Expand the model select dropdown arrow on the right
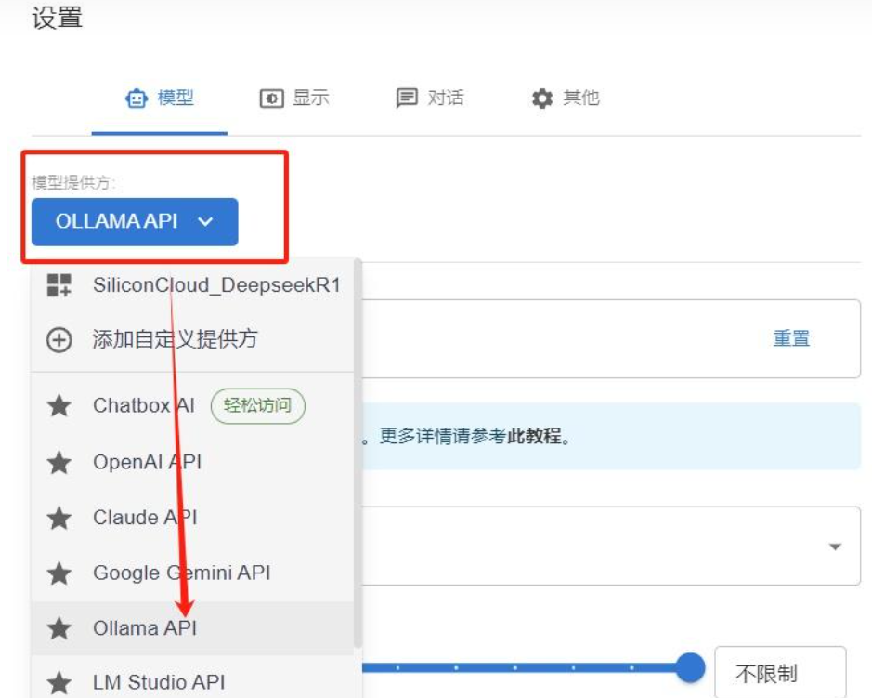This screenshot has height=698, width=872. click(x=835, y=547)
